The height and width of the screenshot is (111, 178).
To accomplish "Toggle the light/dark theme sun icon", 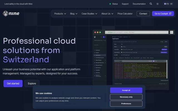I will click(x=157, y=4).
